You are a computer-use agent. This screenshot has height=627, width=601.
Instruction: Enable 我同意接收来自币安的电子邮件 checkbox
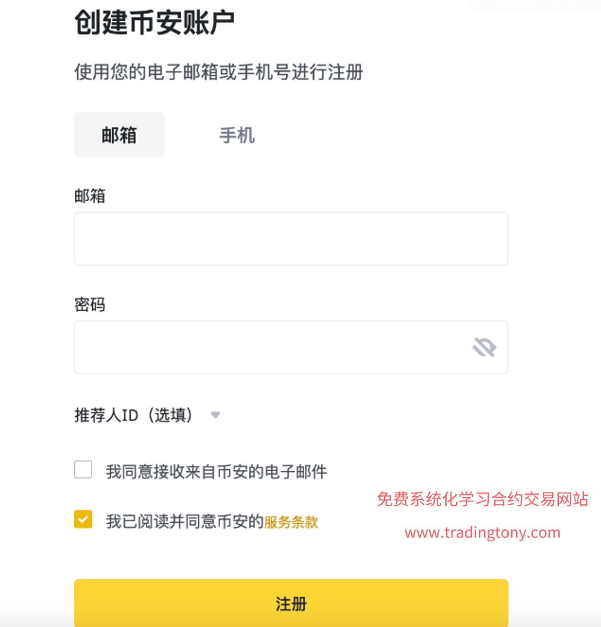pos(83,470)
